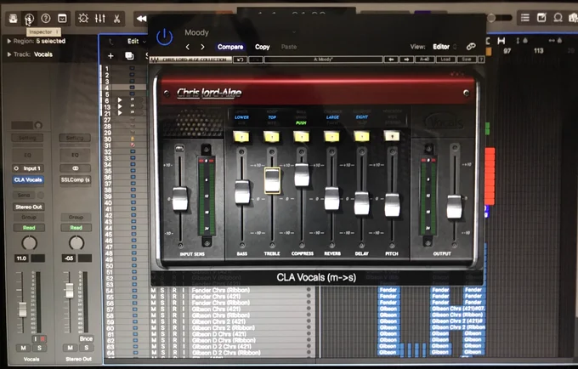
Task: Expand track stack arrow on track 21
Action: [120, 113]
